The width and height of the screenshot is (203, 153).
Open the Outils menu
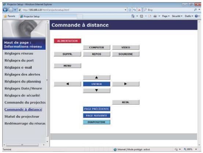click(x=189, y=16)
